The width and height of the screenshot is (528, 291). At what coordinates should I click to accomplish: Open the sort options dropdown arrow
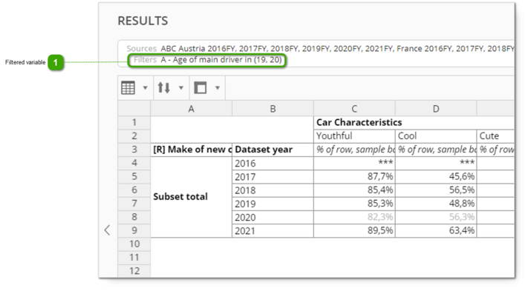click(x=180, y=88)
